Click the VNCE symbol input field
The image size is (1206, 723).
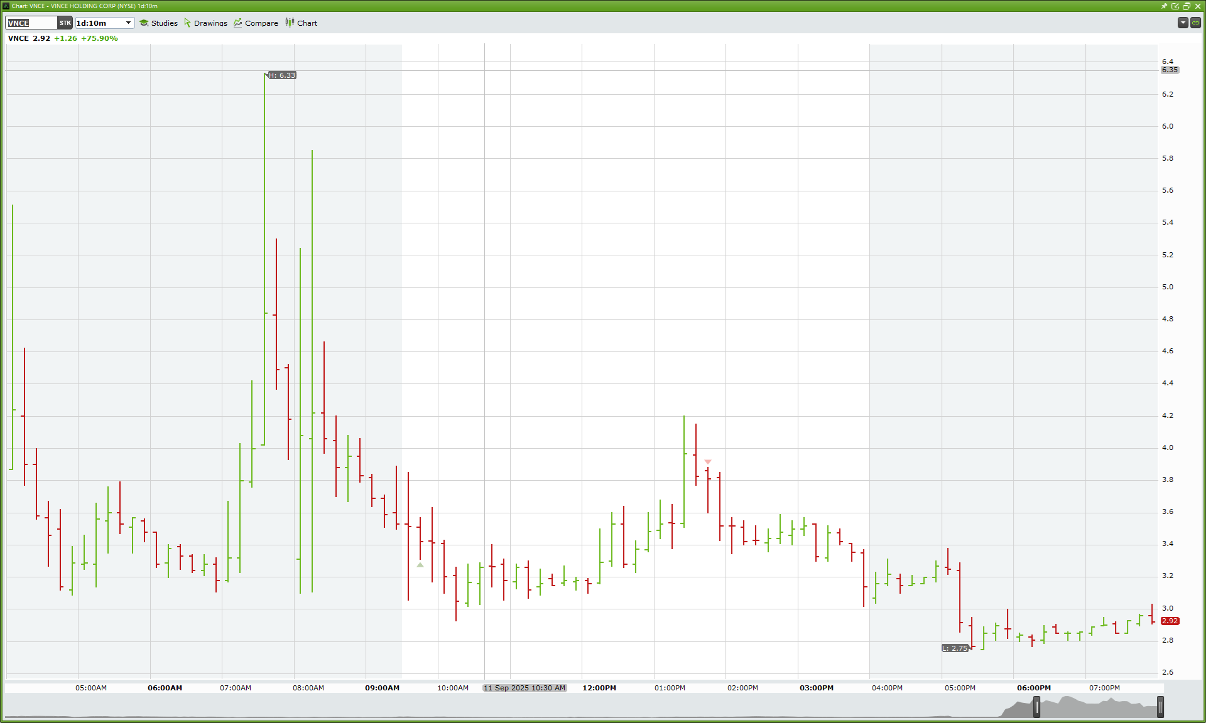coord(31,23)
